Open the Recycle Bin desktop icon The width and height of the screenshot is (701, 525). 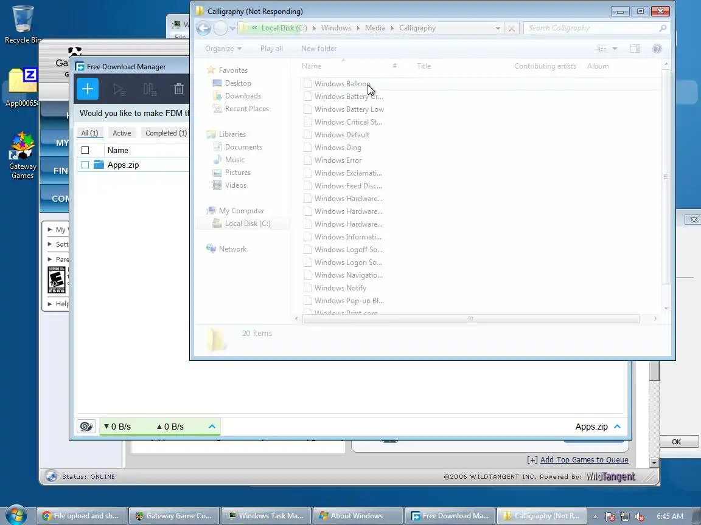tap(23, 24)
